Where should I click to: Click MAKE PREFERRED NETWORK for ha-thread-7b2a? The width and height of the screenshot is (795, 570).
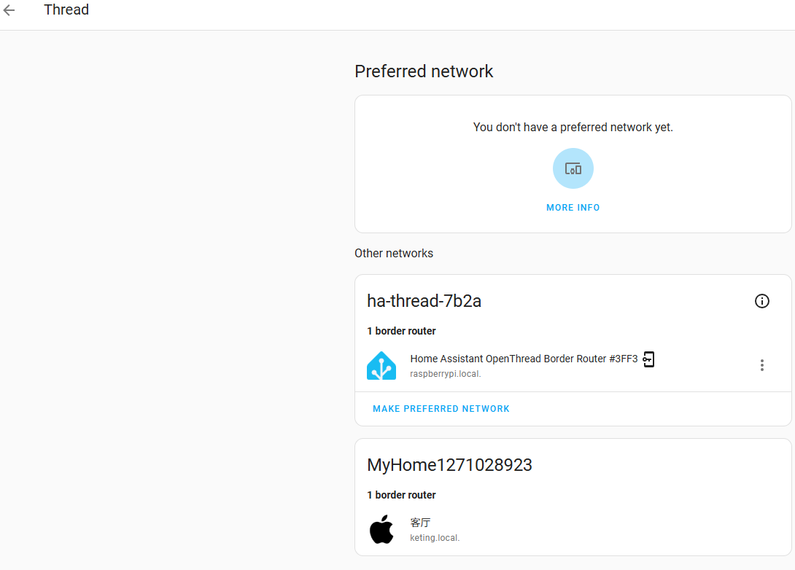tap(441, 408)
